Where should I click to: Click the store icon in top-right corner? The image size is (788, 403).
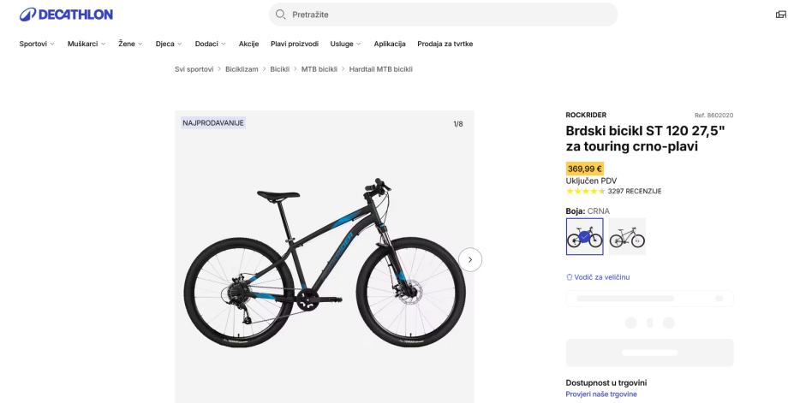[779, 15]
